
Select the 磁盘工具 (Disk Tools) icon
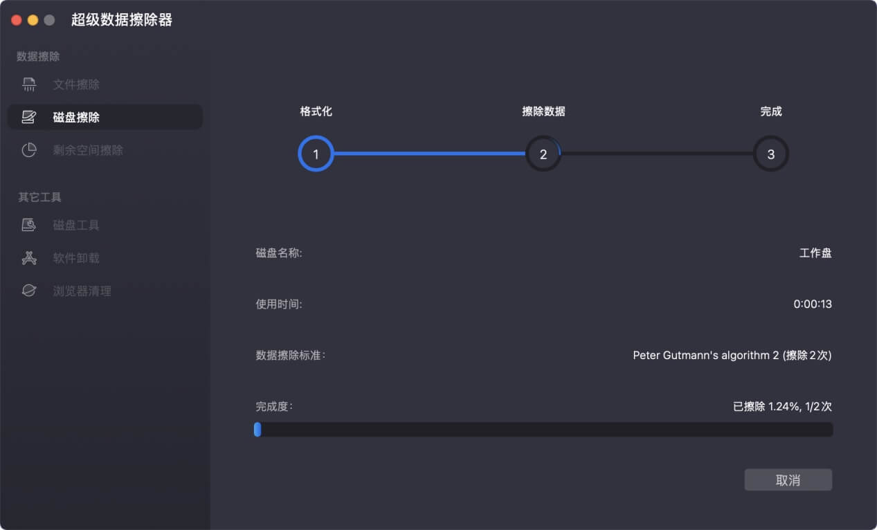tap(29, 225)
